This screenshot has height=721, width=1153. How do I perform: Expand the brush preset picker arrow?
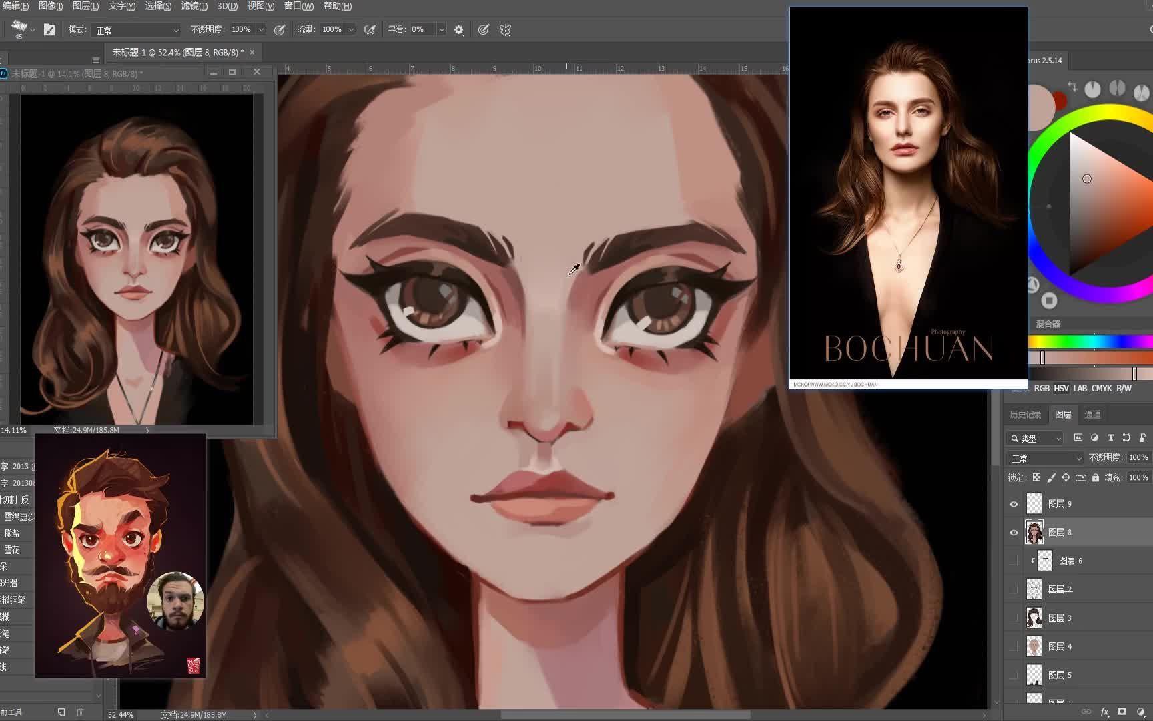(x=32, y=29)
